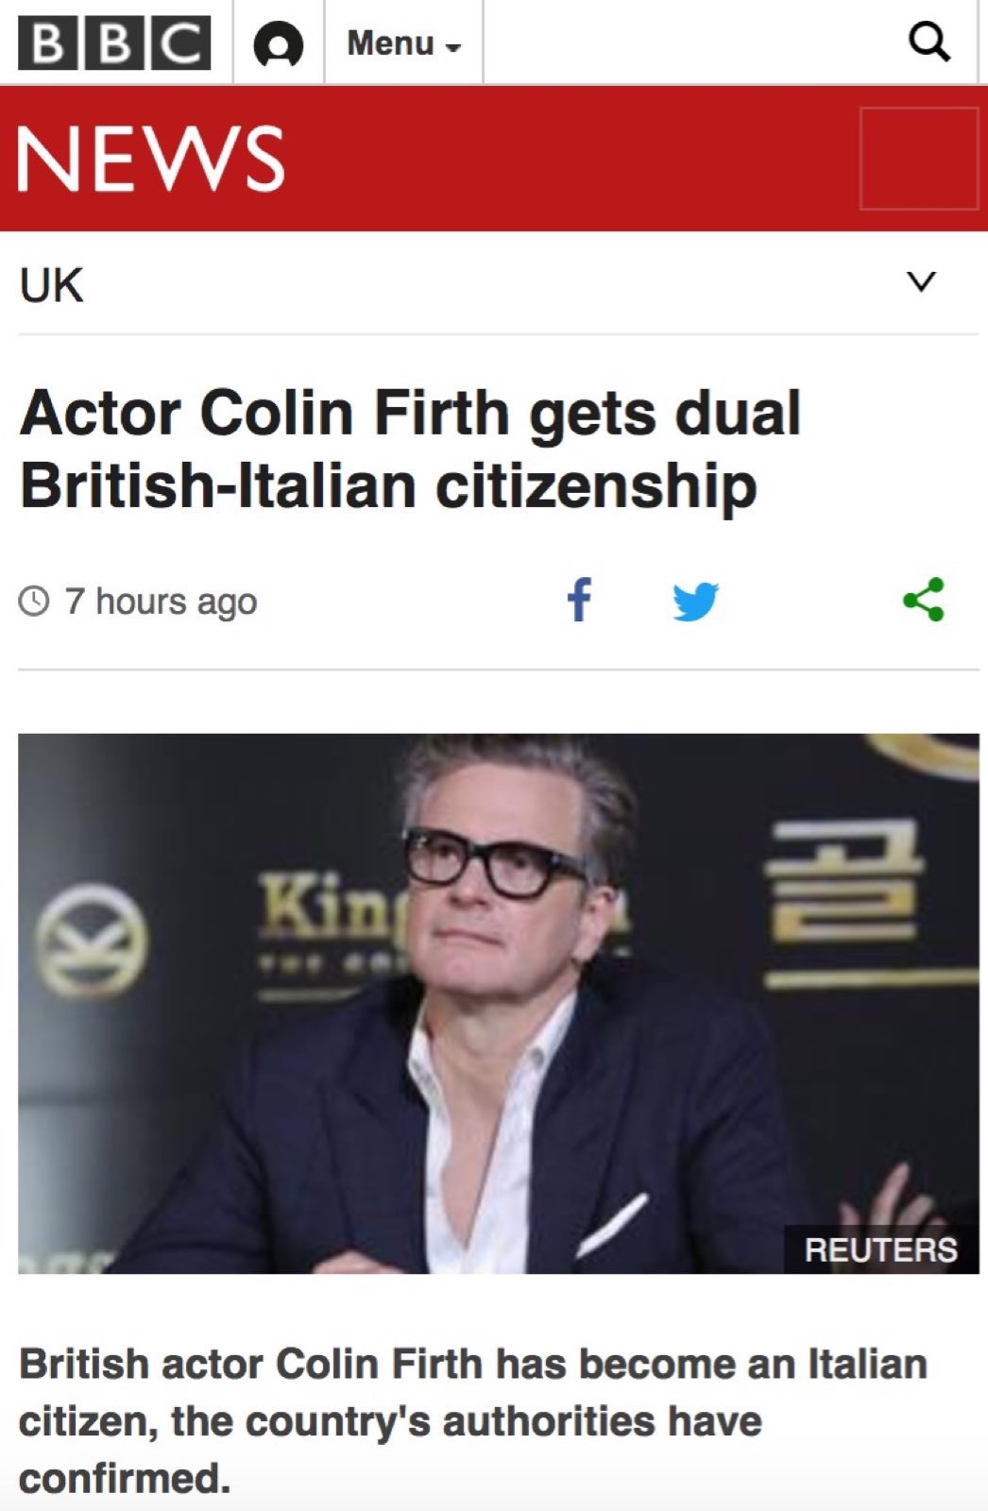Click the Menu label text
The image size is (988, 1511).
pyautogui.click(x=390, y=43)
